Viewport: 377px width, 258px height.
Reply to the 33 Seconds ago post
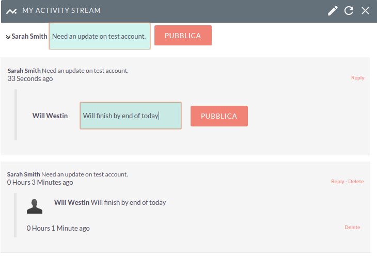click(x=357, y=78)
